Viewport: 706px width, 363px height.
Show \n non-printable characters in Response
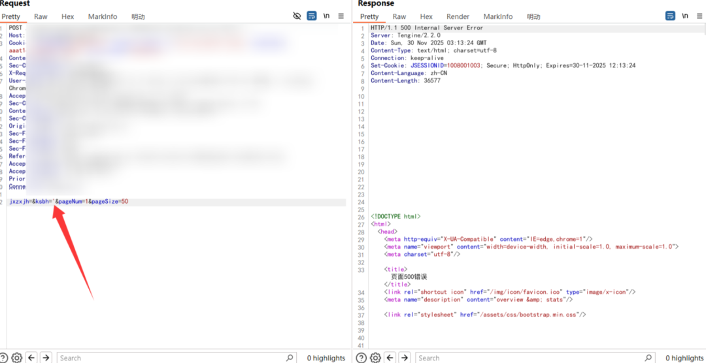(x=684, y=16)
